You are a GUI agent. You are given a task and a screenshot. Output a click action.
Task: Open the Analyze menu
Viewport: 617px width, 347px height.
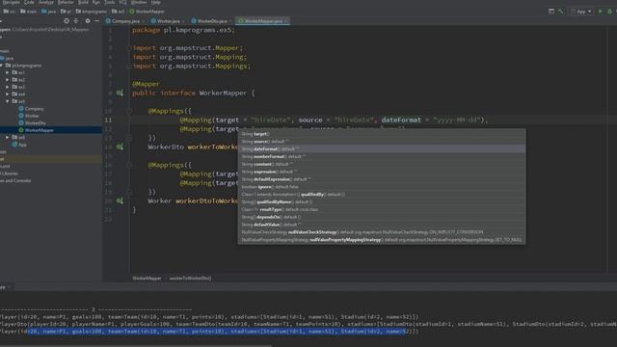pos(46,2)
